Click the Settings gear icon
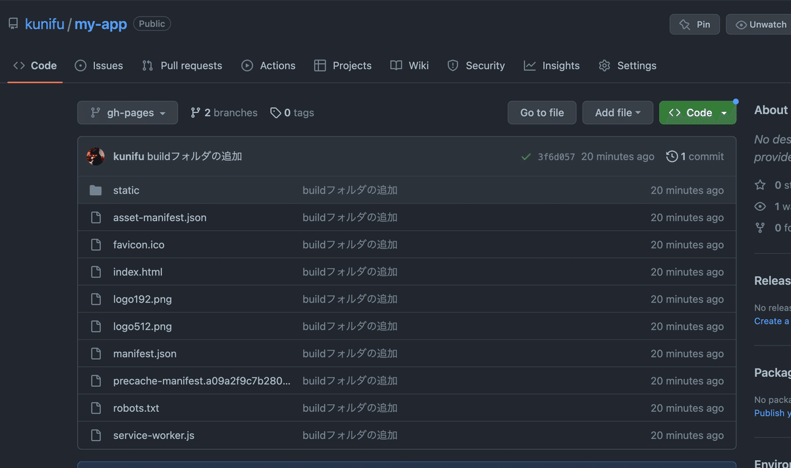This screenshot has height=468, width=791. 604,65
